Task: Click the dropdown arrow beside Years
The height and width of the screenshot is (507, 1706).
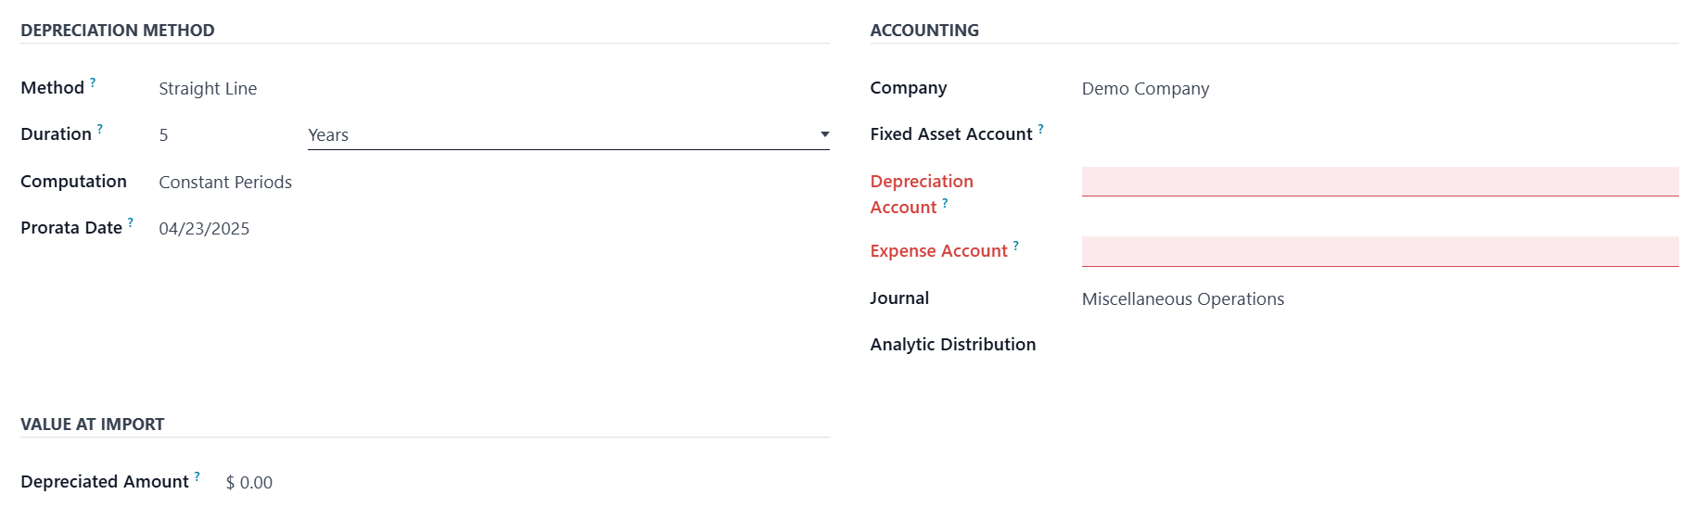Action: click(x=824, y=135)
